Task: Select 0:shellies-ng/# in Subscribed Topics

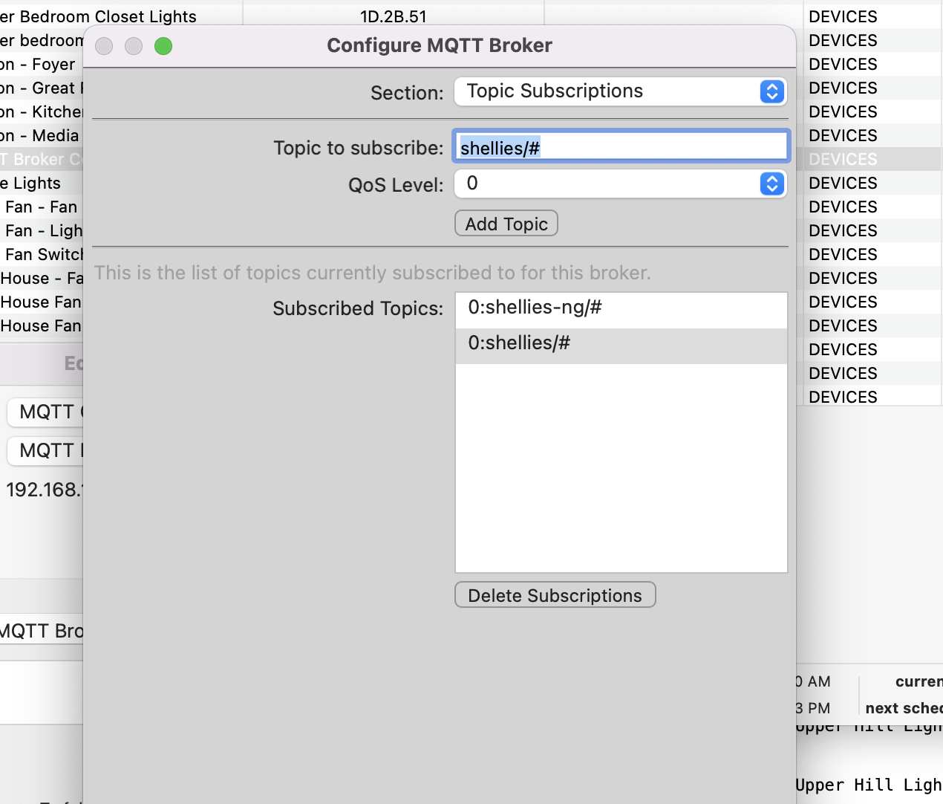Action: tap(621, 308)
